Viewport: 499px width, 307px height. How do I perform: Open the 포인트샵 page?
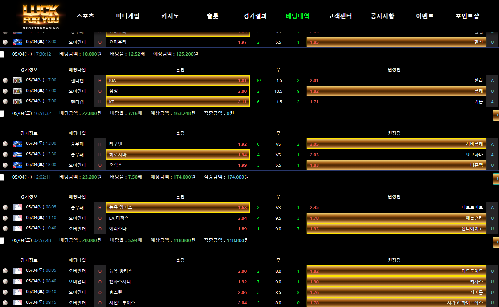(467, 16)
